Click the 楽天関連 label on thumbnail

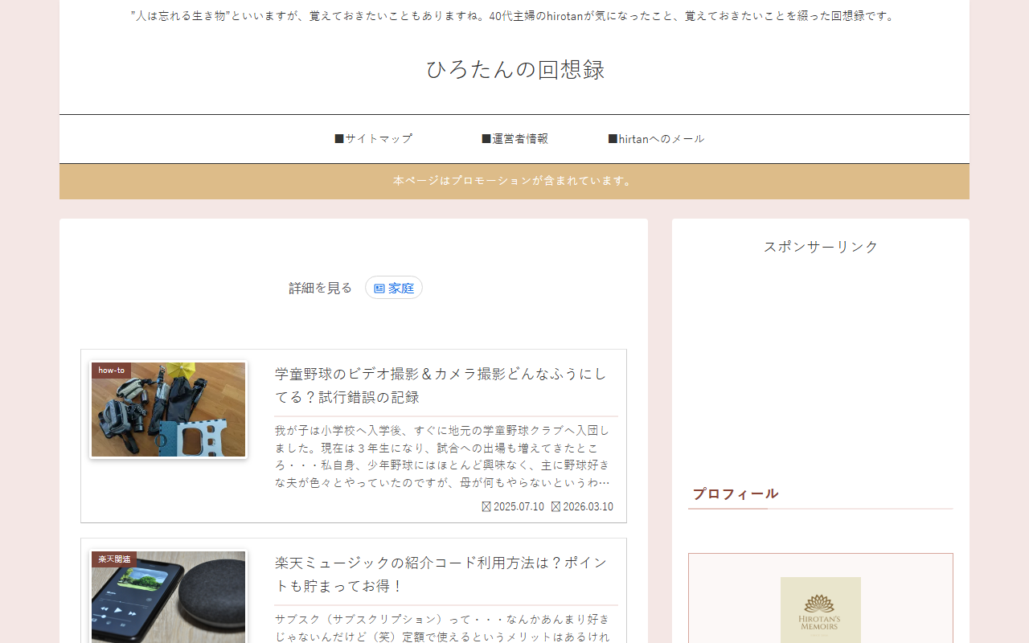pyautogui.click(x=114, y=559)
